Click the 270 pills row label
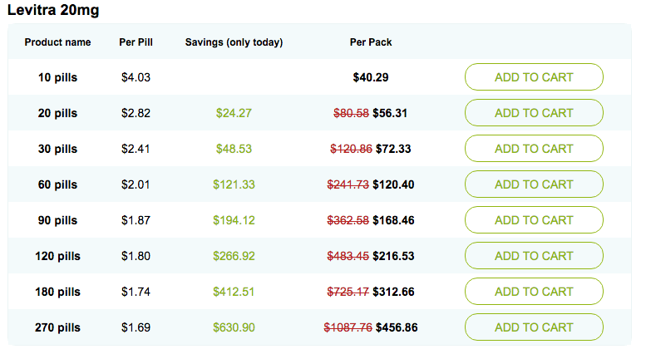Viewport: 646px width, 354px height. 57,327
